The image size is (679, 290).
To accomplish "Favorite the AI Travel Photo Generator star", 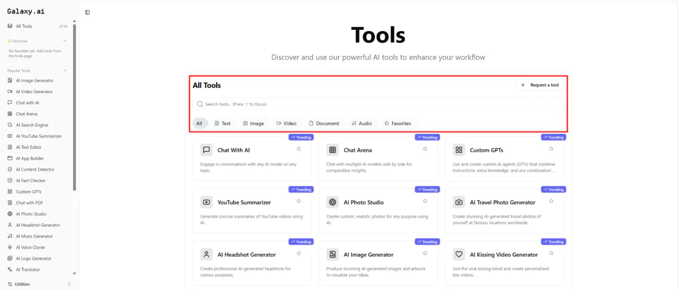I will (551, 201).
